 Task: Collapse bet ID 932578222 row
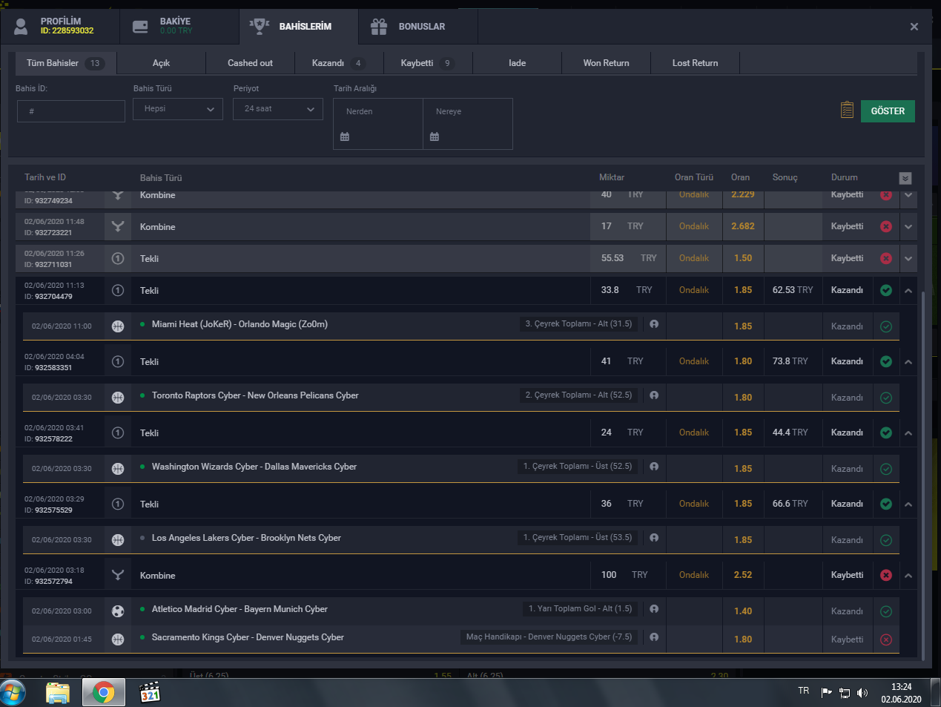pos(908,433)
